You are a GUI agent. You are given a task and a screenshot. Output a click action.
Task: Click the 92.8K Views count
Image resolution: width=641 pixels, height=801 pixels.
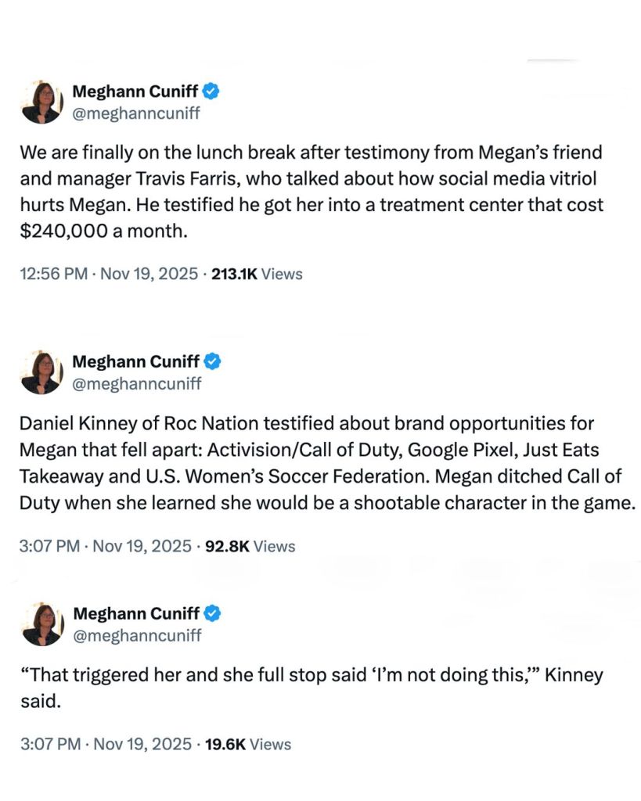pos(250,546)
